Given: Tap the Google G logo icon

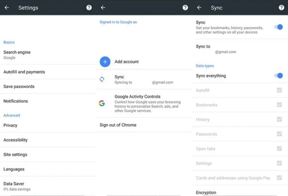Looking at the screenshot, I should click(102, 103).
